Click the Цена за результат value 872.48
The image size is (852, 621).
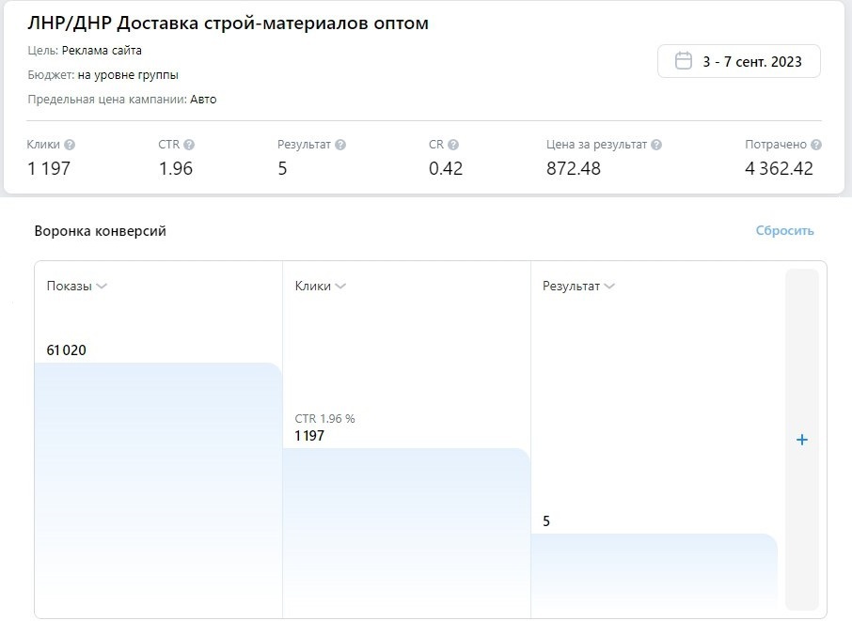tap(574, 169)
